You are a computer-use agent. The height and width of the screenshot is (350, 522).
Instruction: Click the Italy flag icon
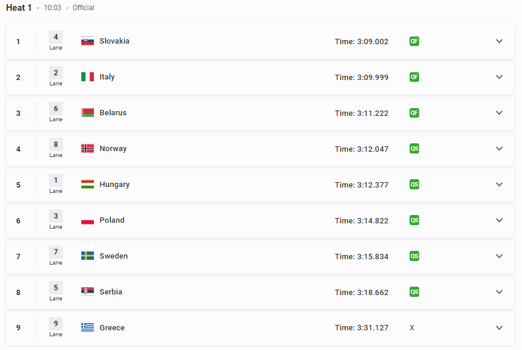(x=87, y=77)
